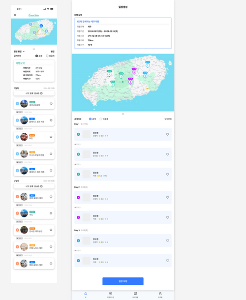Screen dimensions: 246x300
Task: Favorite the 카페 노티드 제주 card
Action: pos(51,247)
